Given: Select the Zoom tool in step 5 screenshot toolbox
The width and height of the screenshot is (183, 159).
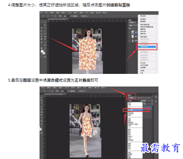Looking at the screenshot, I should (x=41, y=124).
